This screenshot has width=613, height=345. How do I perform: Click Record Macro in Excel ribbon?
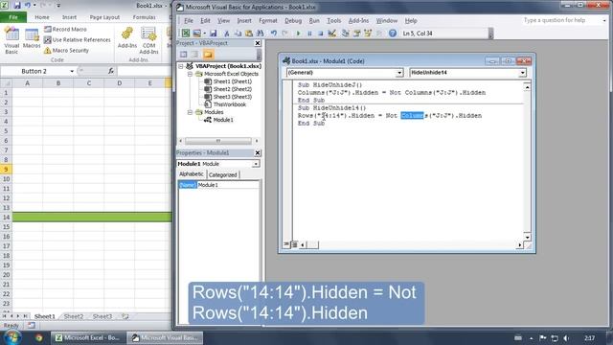click(65, 30)
